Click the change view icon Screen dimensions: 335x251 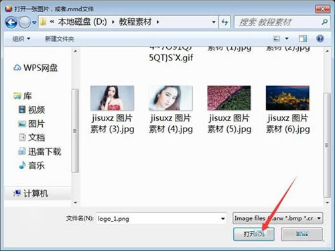277,39
